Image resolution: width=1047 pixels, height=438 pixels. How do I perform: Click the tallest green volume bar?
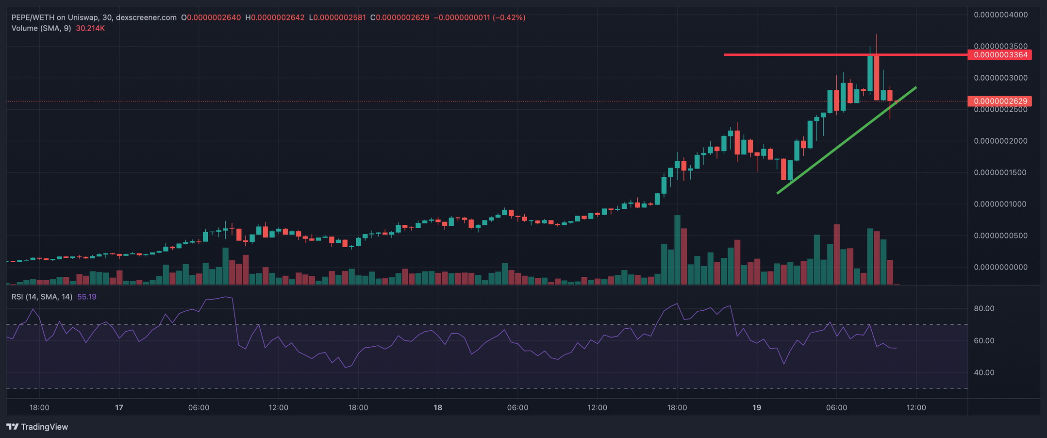coord(677,250)
